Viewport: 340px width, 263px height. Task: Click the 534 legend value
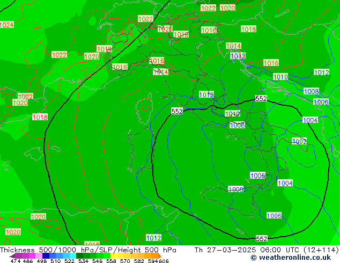pyautogui.click(x=83, y=261)
